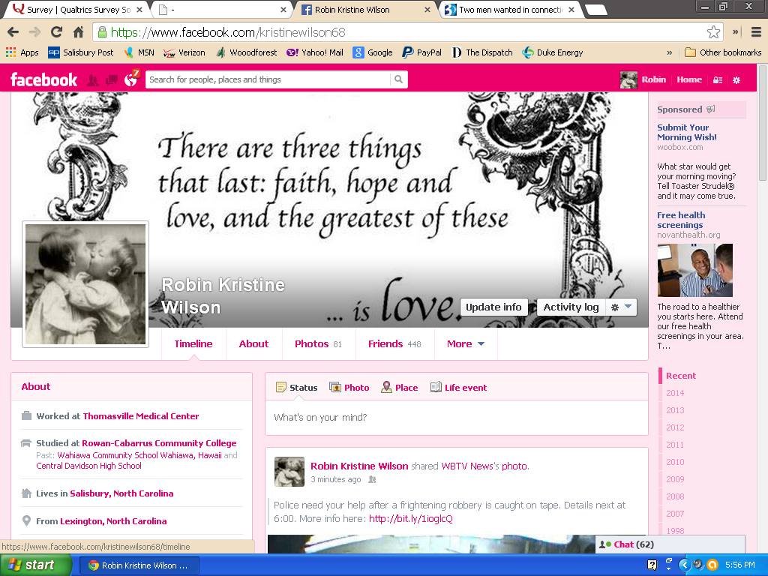Click the browser forward arrow
The height and width of the screenshot is (576, 768).
point(34,32)
